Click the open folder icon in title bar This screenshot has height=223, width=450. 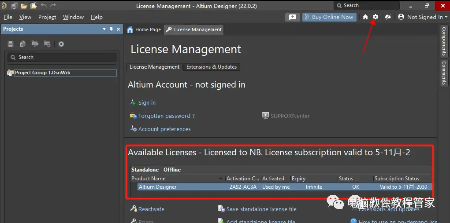[x=24, y=5]
